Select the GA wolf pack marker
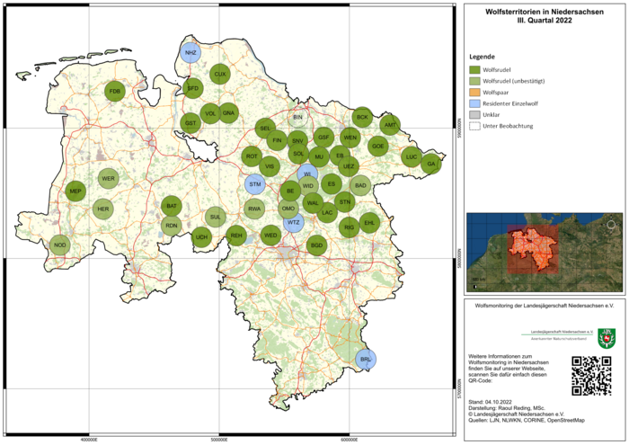The width and height of the screenshot is (629, 445). (x=431, y=164)
